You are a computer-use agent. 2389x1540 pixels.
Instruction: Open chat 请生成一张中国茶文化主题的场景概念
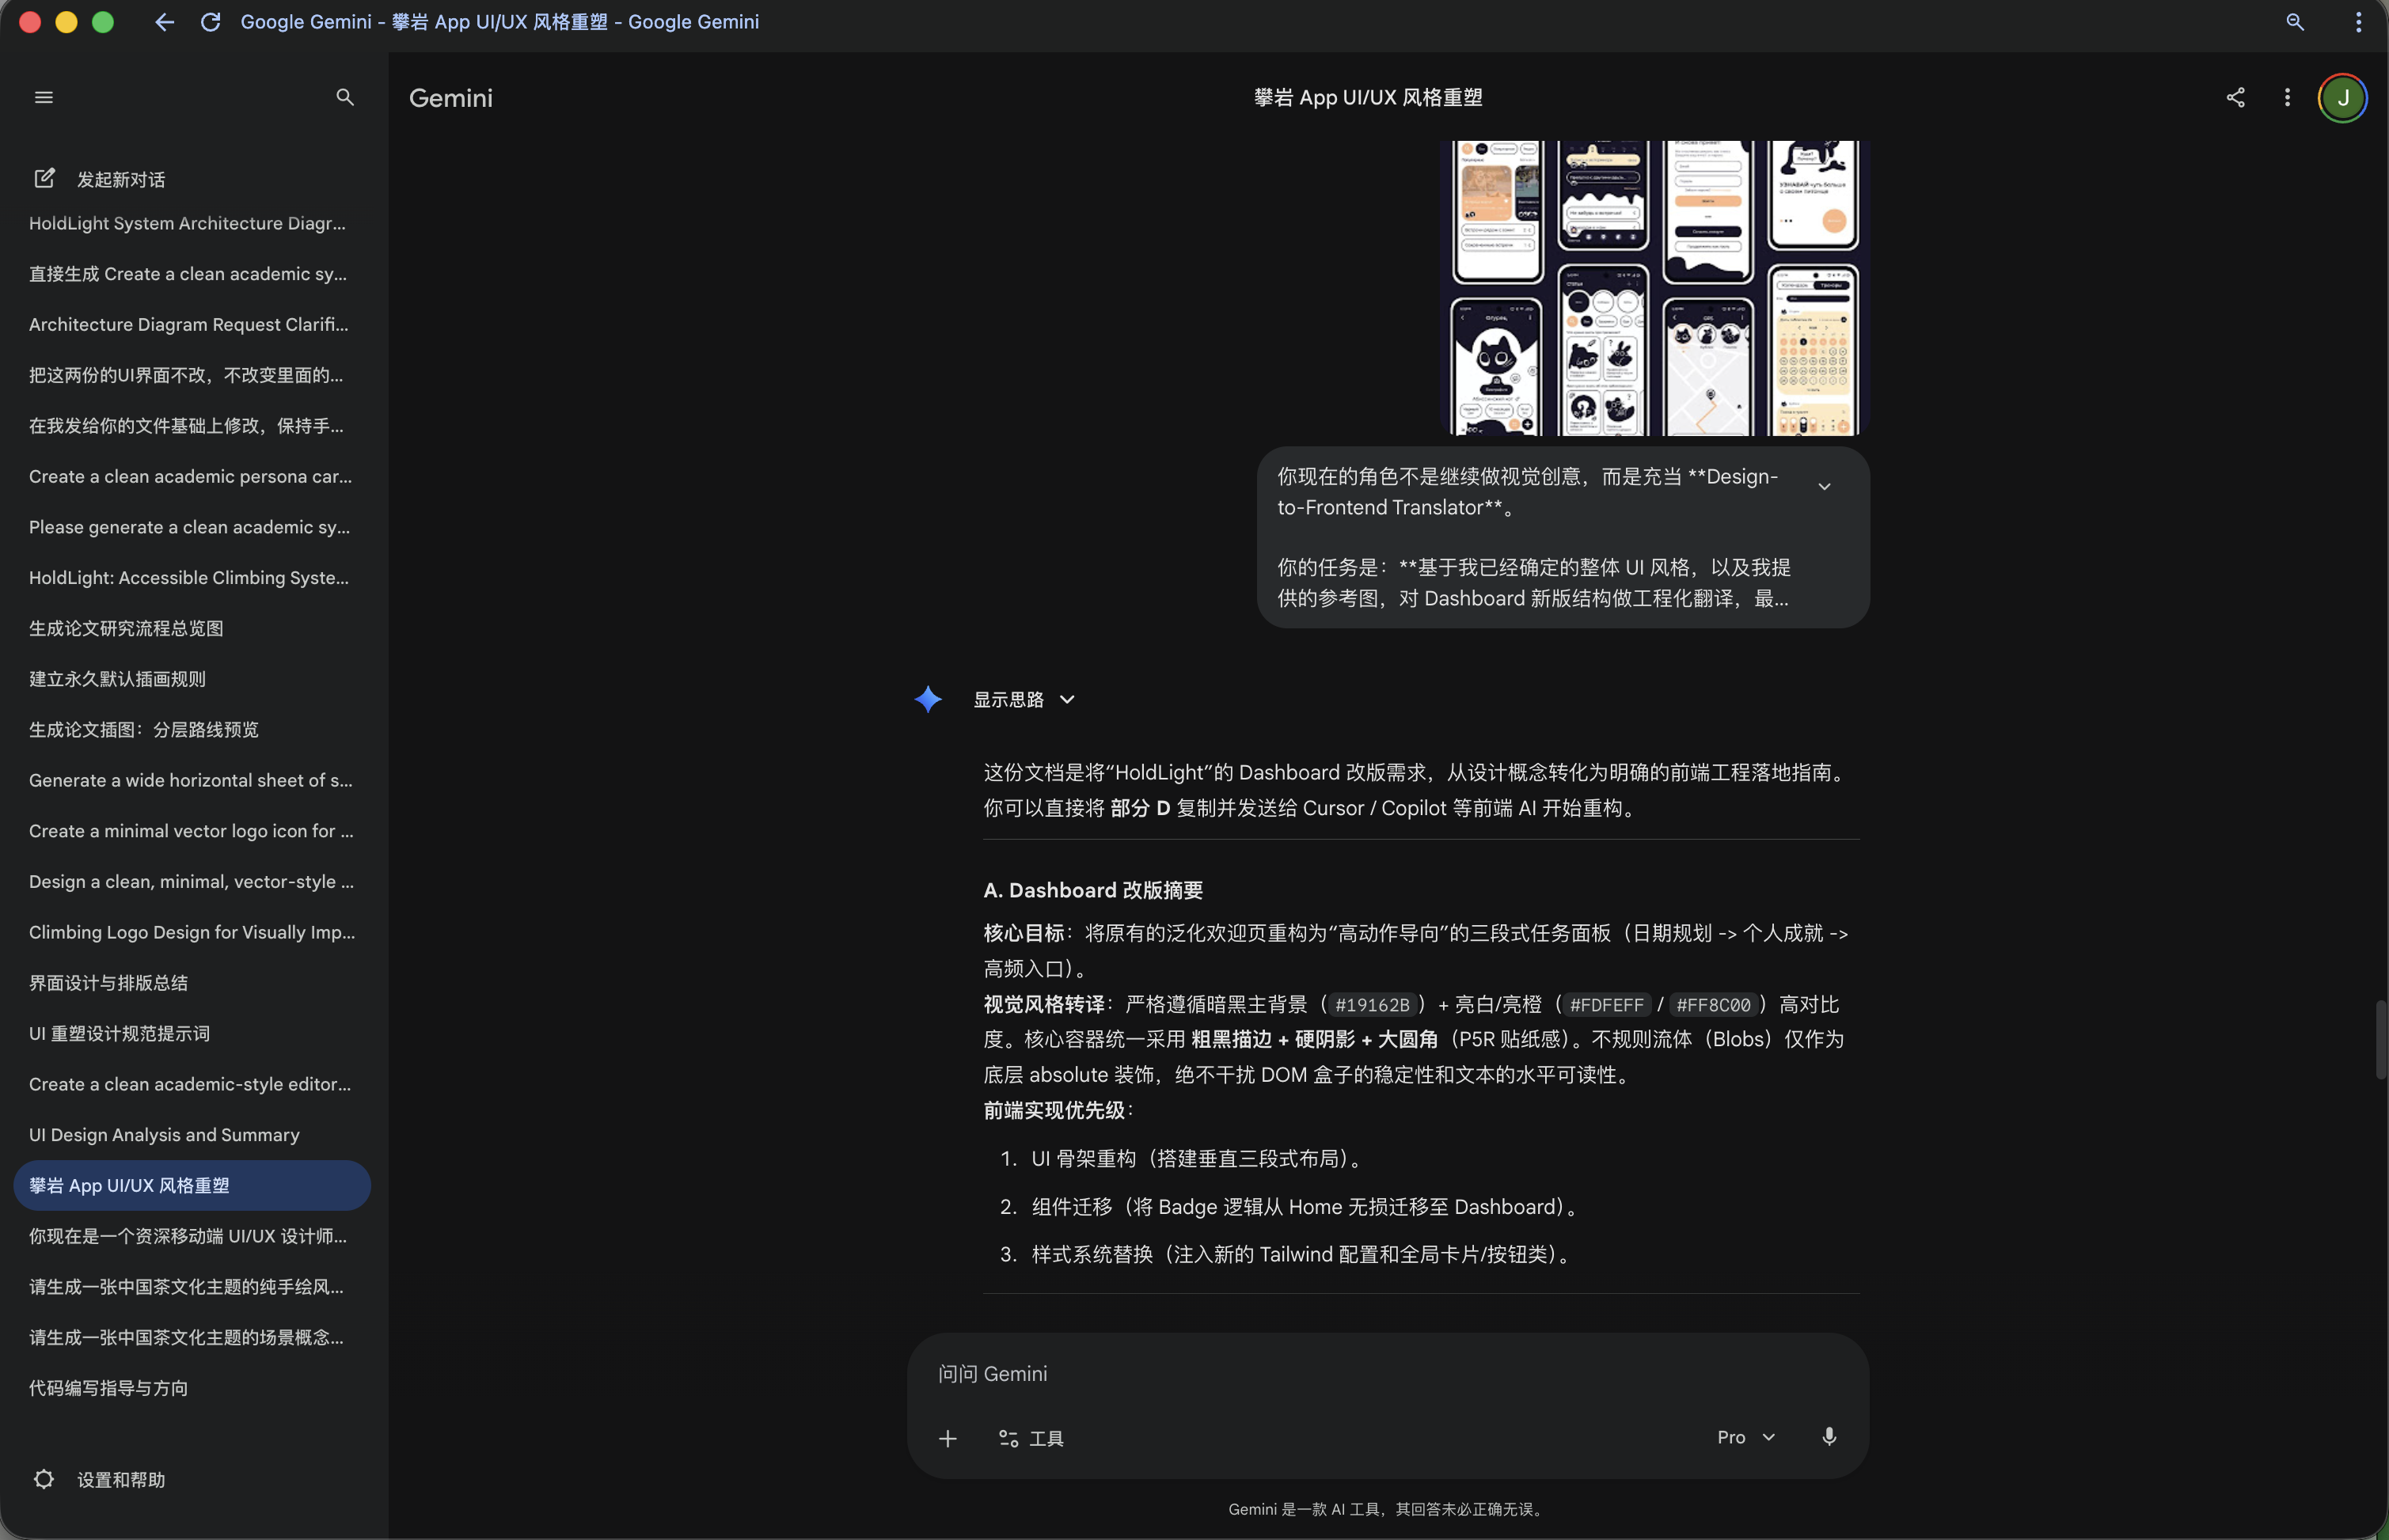[191, 1338]
